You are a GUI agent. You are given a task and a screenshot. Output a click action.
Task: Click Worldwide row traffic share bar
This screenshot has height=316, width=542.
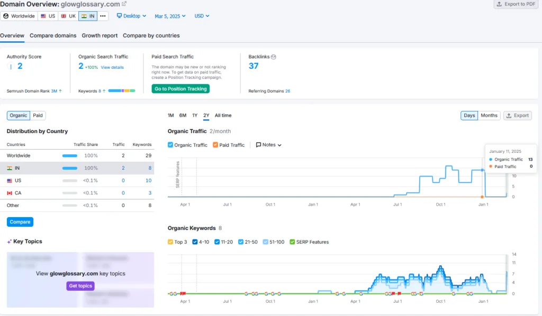(70, 155)
